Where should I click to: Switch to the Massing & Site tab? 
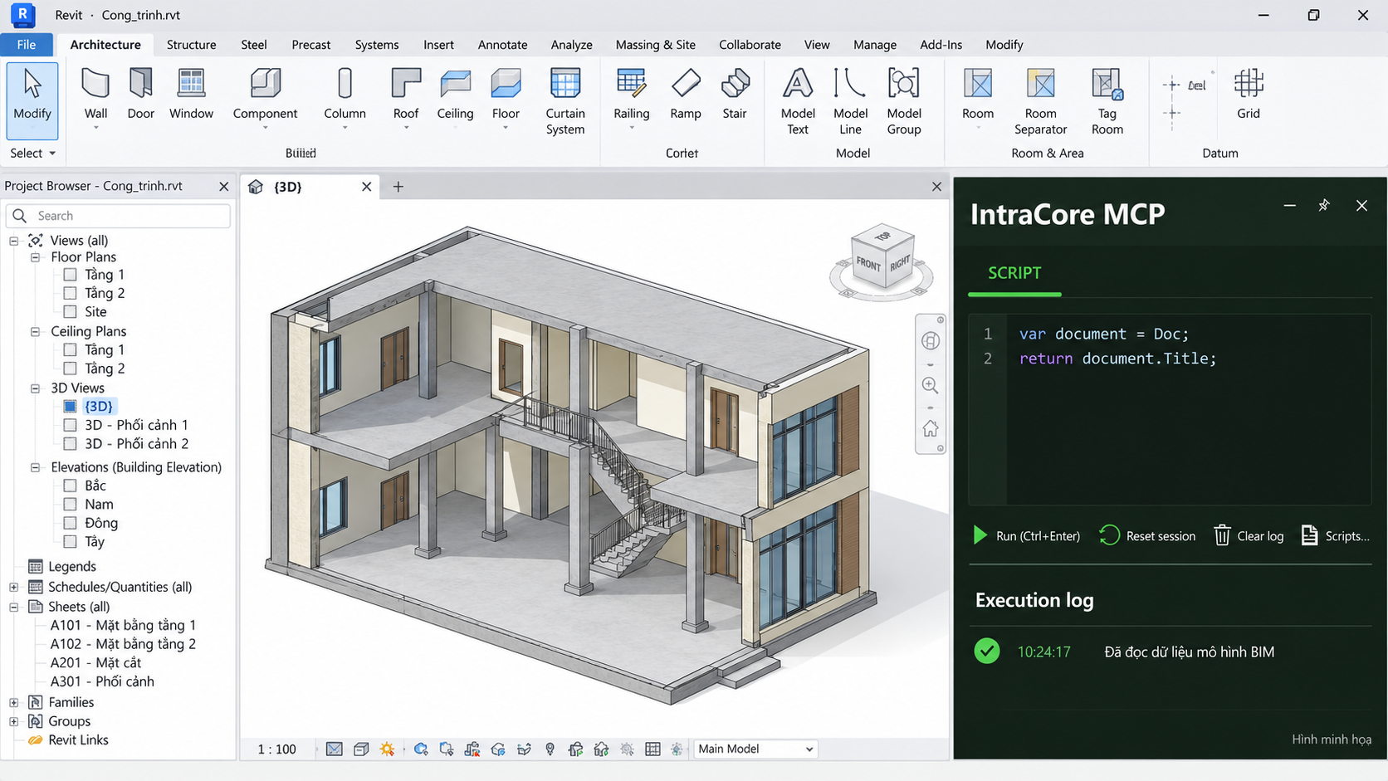[x=655, y=45]
